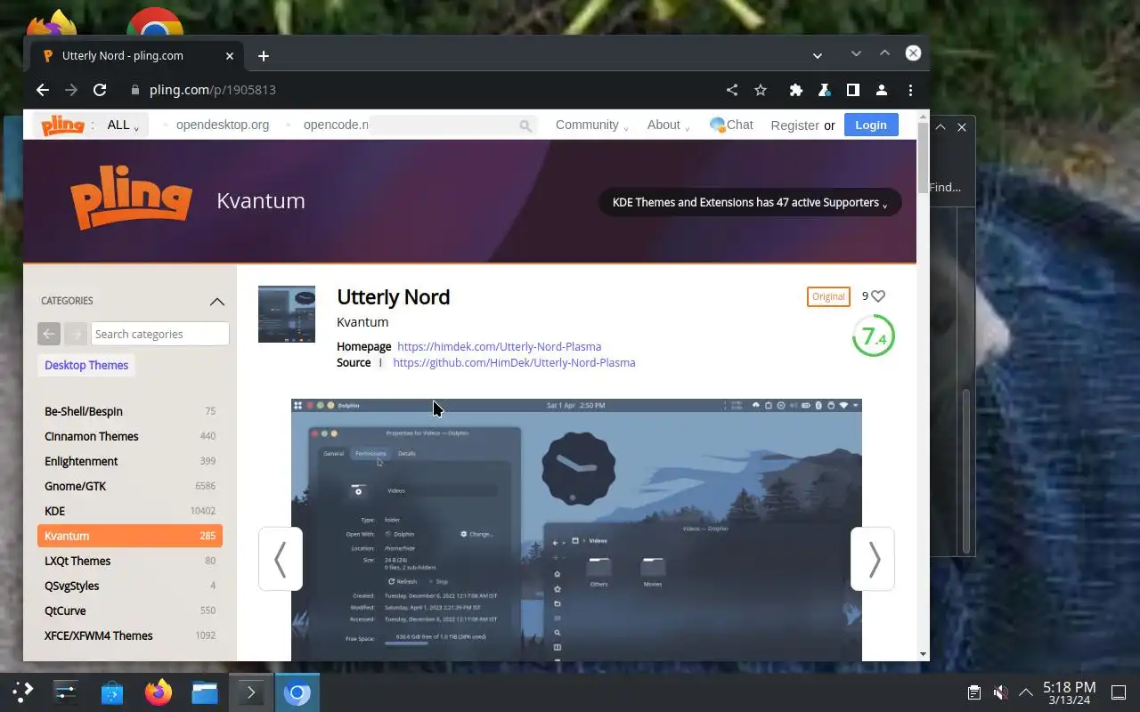Select the highlighted Kvantum category
This screenshot has width=1140, height=712.
pyautogui.click(x=130, y=536)
